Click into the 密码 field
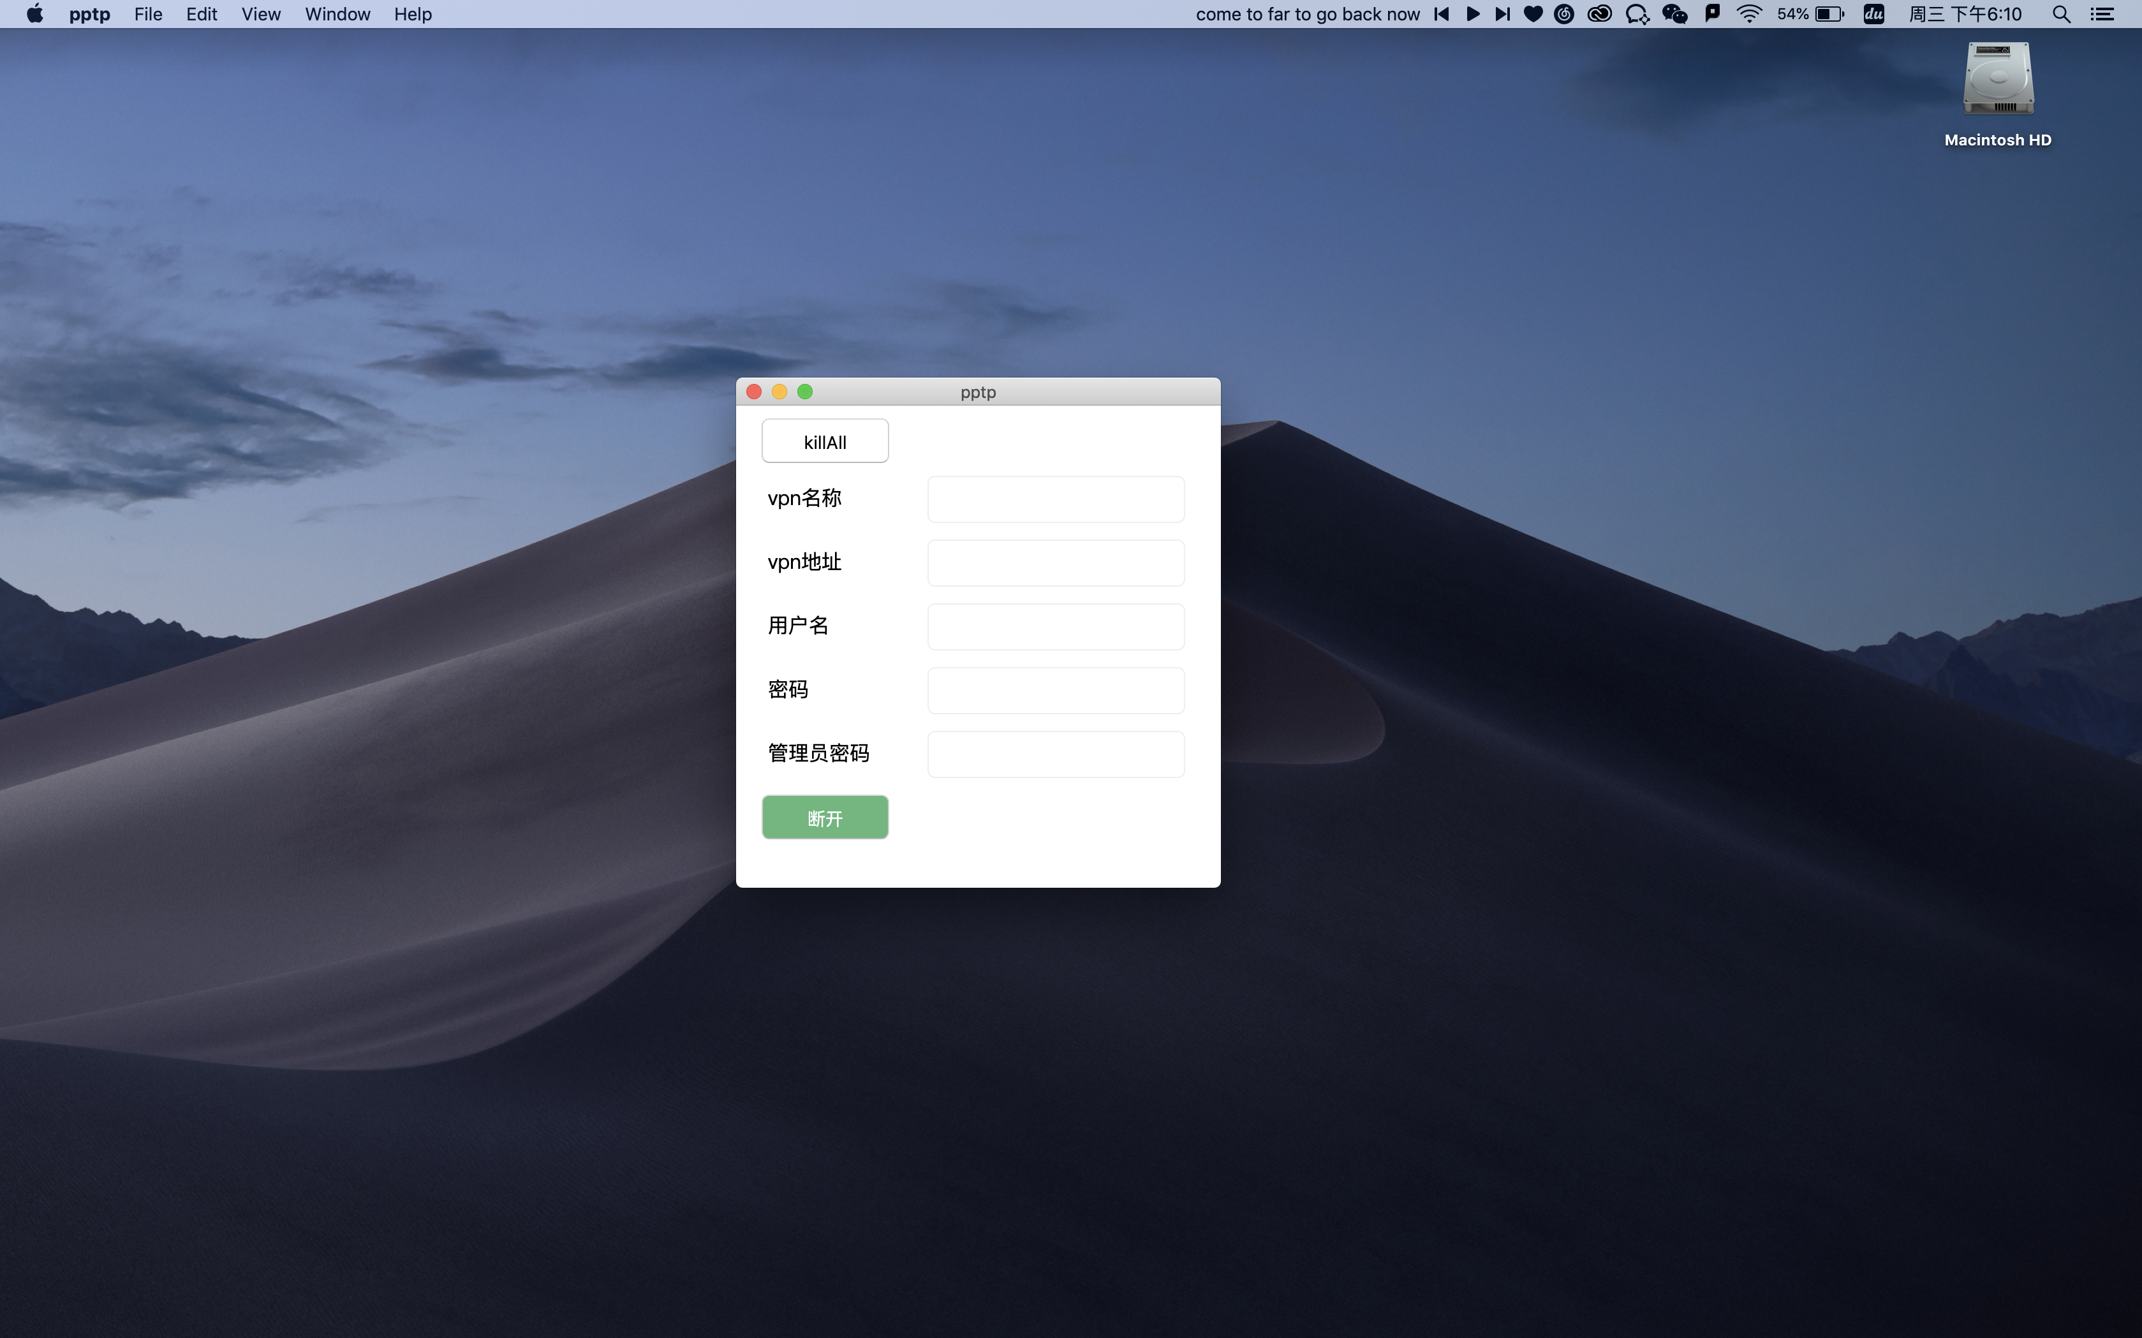 [x=1055, y=690]
